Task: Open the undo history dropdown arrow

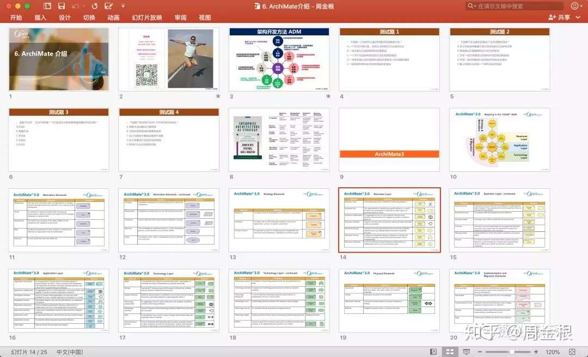Action: [x=83, y=7]
